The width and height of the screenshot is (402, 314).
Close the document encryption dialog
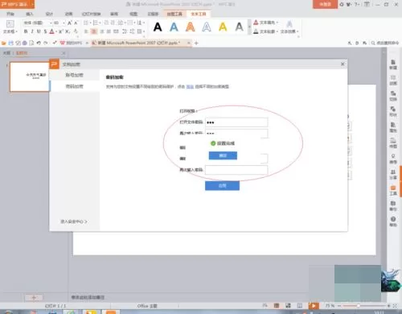[x=343, y=64]
